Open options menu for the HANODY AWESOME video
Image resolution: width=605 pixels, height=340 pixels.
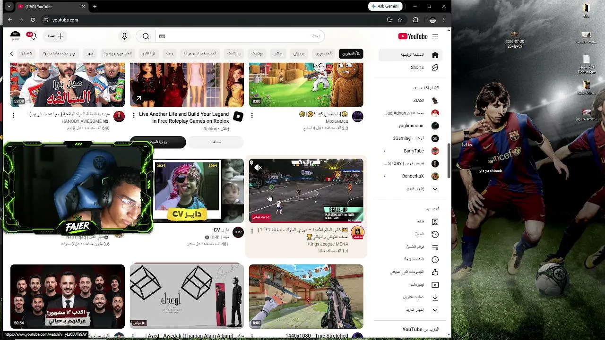pos(13,115)
